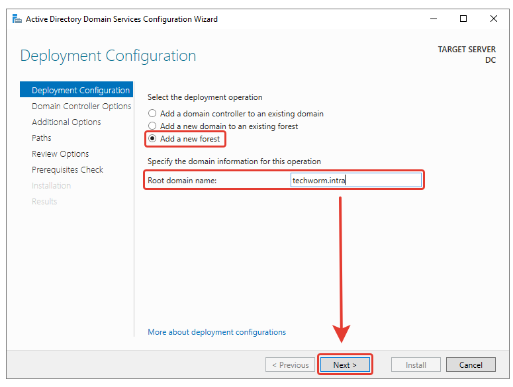Select the 'Add a new forest' option
This screenshot has width=513, height=387.
[153, 139]
